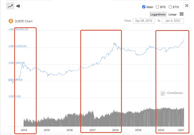
Task: Click the 比特币 Chart title
Action: pos(24,21)
